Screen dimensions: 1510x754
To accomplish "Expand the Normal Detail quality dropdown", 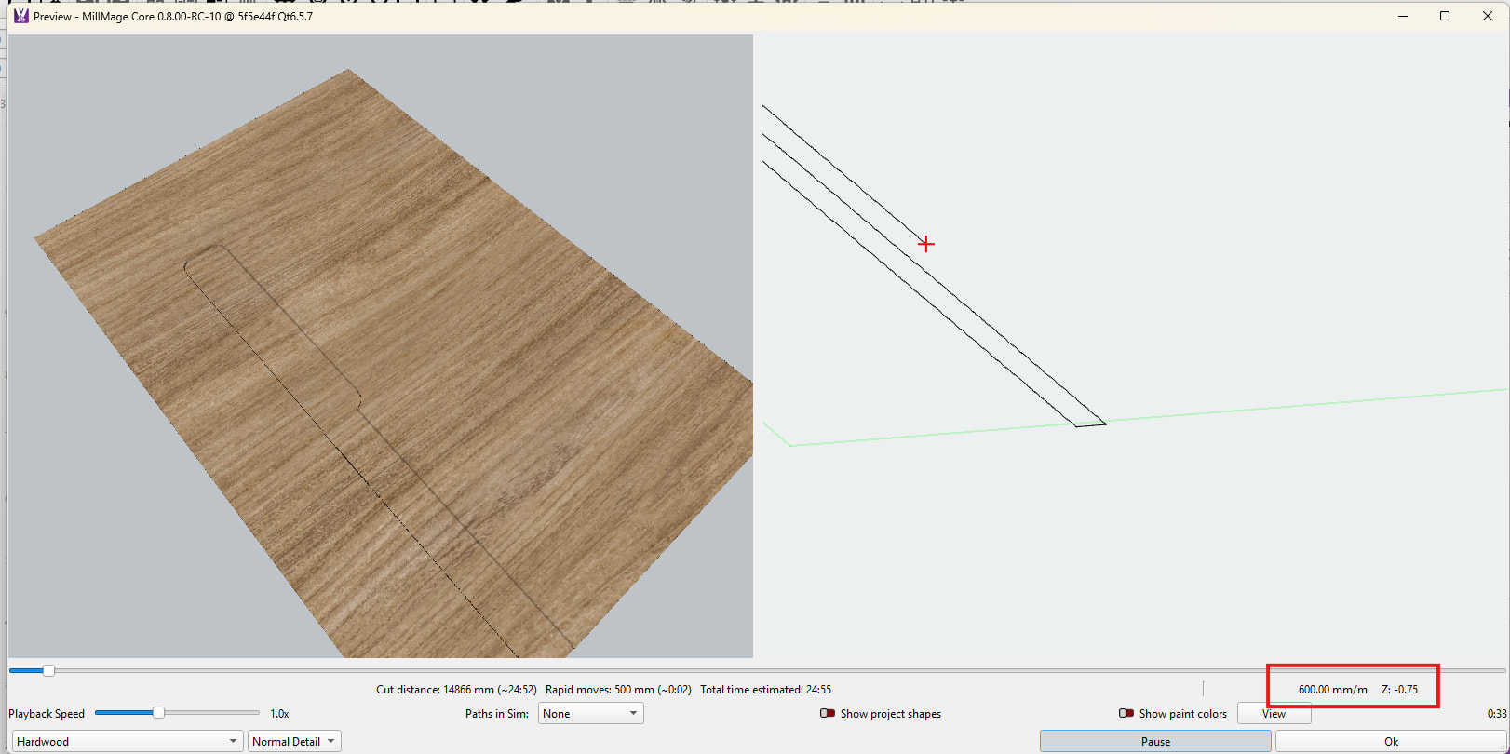I will (x=294, y=742).
